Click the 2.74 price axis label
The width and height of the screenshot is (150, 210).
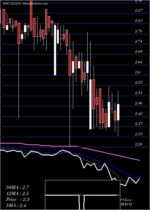click(x=139, y=41)
